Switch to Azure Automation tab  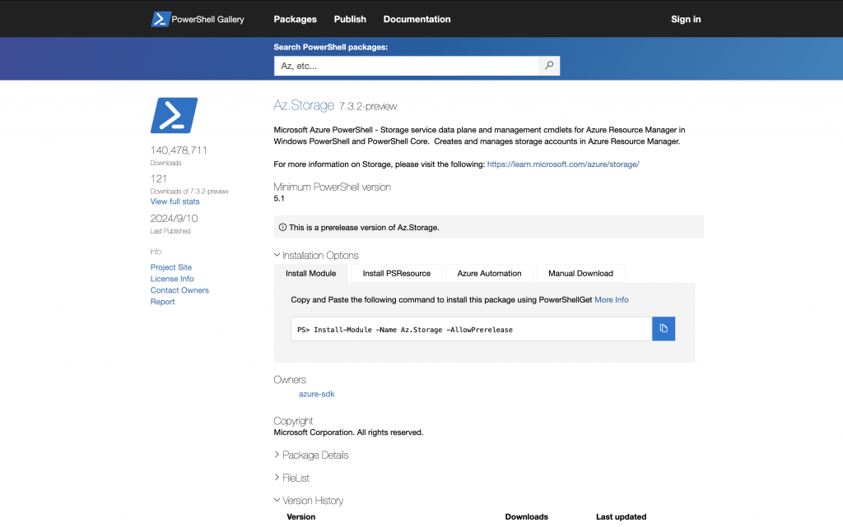click(x=489, y=273)
